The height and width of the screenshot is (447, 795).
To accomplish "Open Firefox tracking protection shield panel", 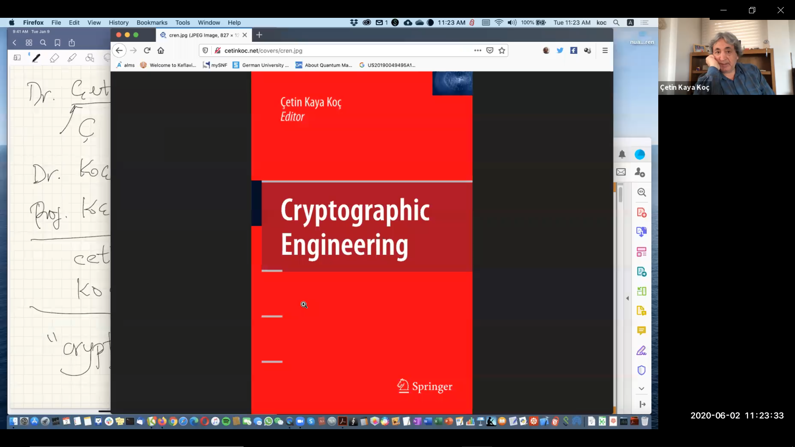I will [x=205, y=51].
